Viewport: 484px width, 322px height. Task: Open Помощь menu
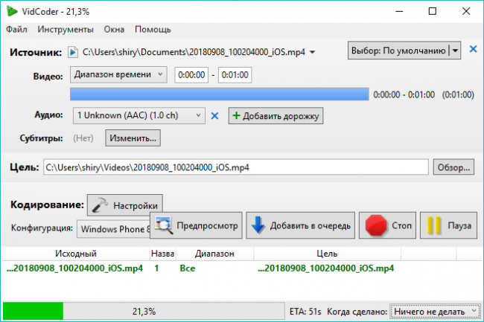click(x=153, y=30)
